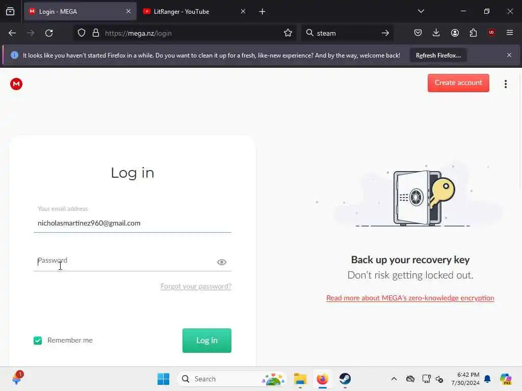Open the notifications bell icon

tap(487, 379)
